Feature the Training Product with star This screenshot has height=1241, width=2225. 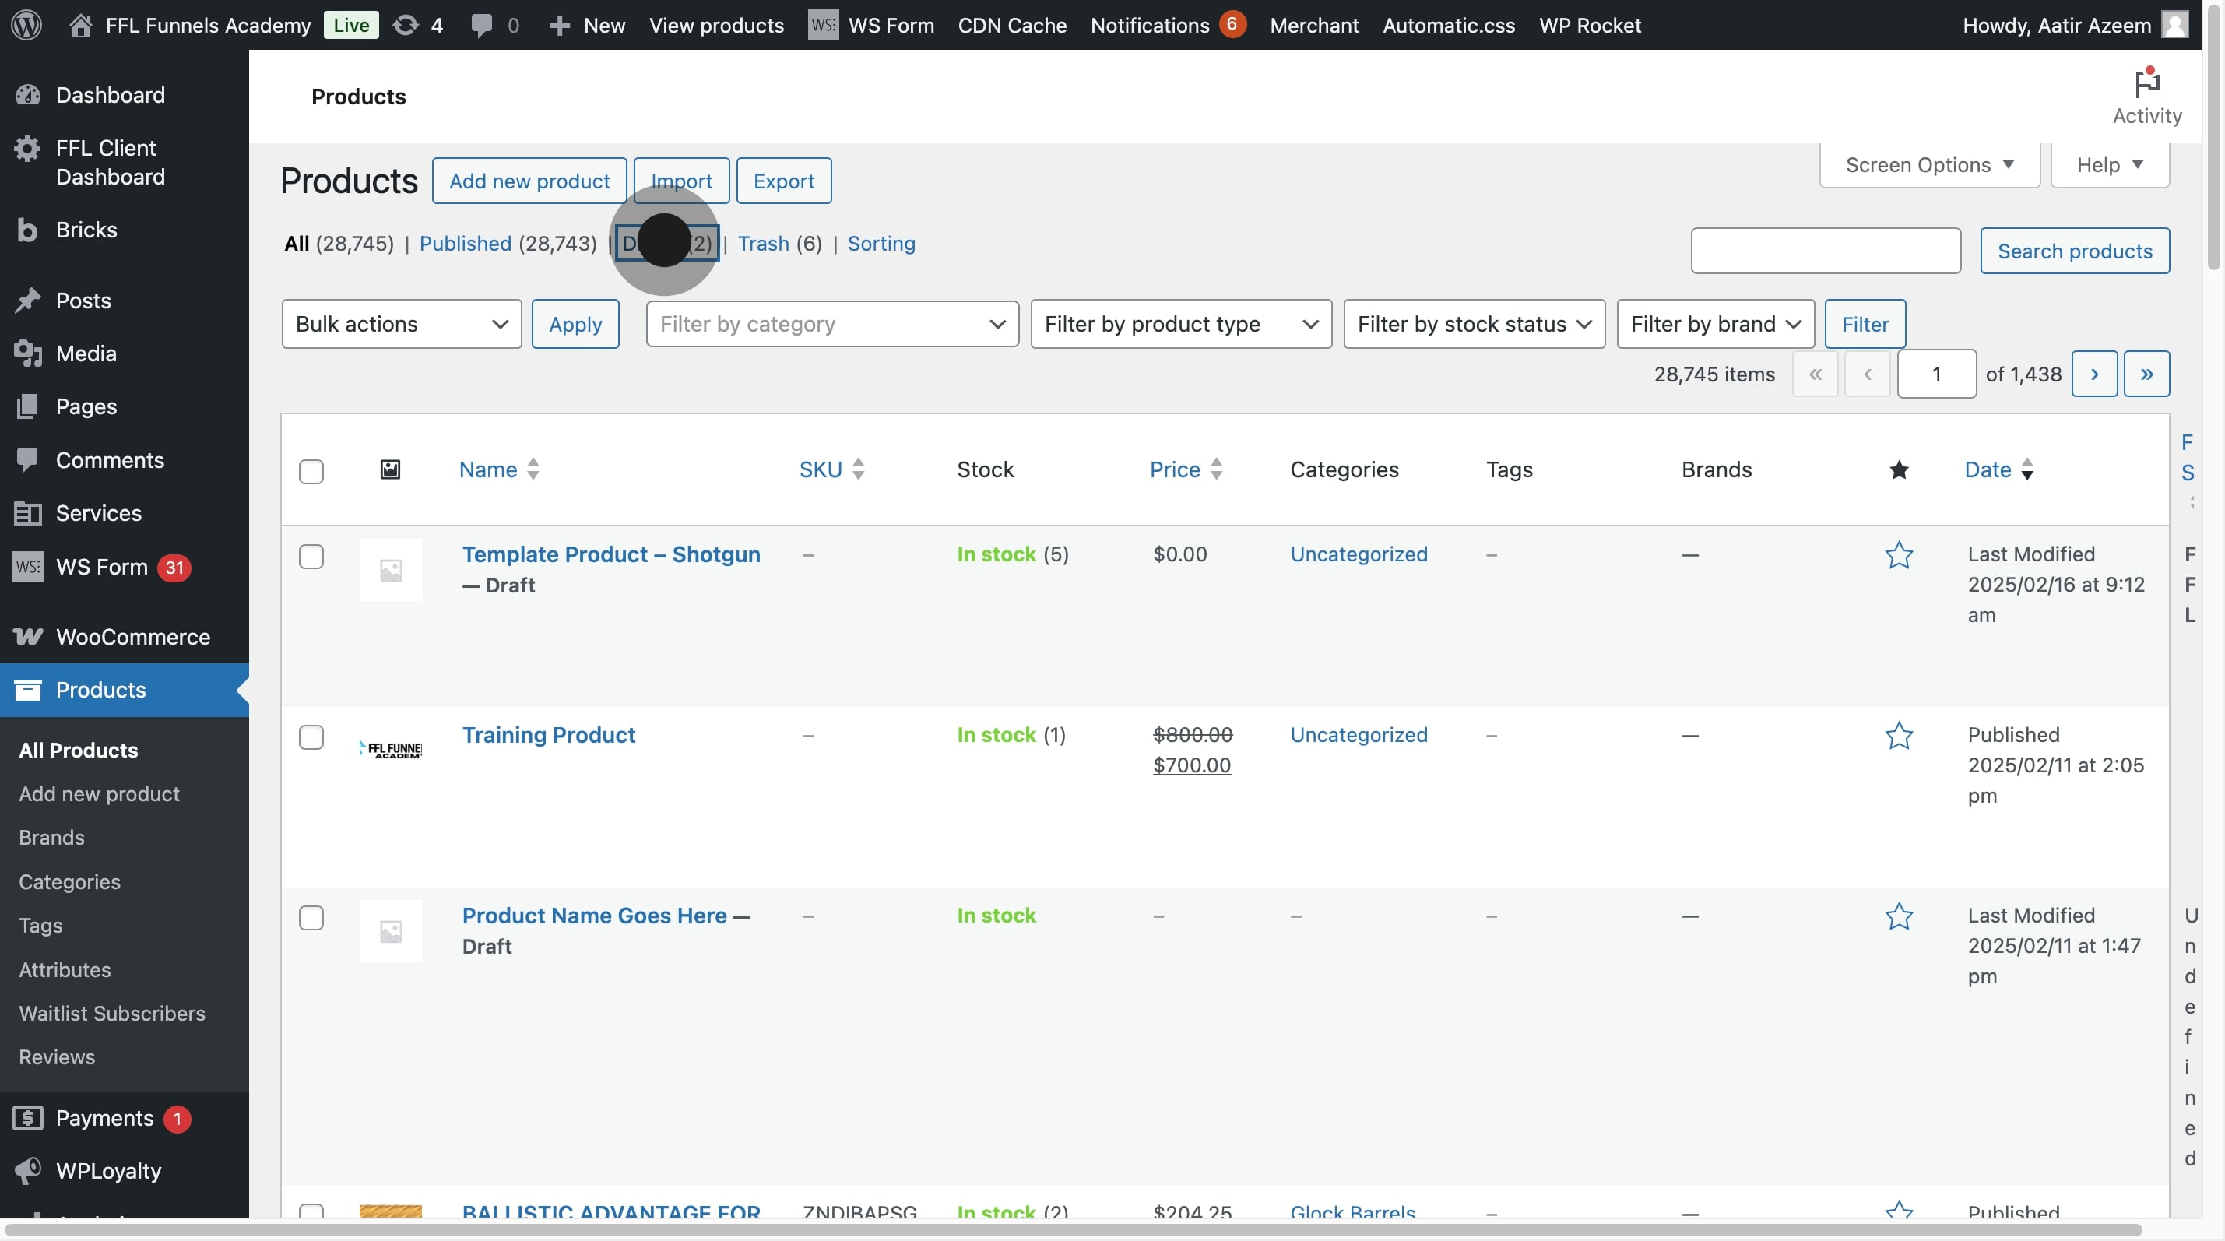[x=1899, y=736]
